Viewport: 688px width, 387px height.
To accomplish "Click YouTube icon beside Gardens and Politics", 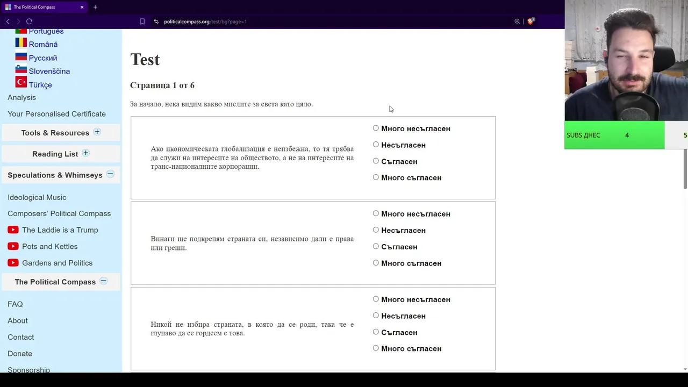I will (x=13, y=263).
